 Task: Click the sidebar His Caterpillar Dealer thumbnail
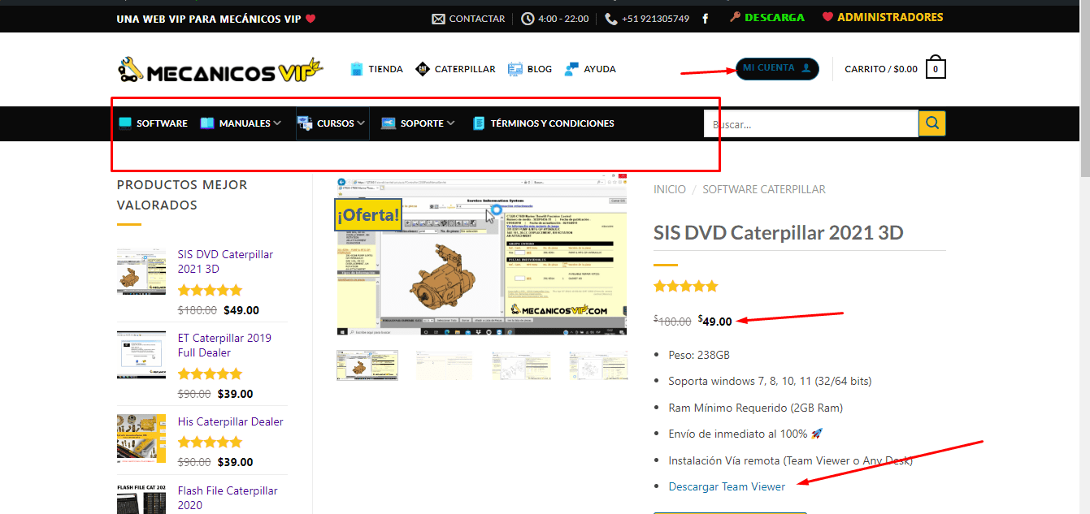pos(141,438)
